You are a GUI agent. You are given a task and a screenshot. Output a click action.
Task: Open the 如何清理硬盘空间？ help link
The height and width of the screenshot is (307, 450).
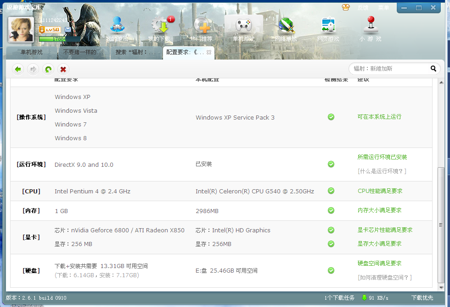pos(385,278)
